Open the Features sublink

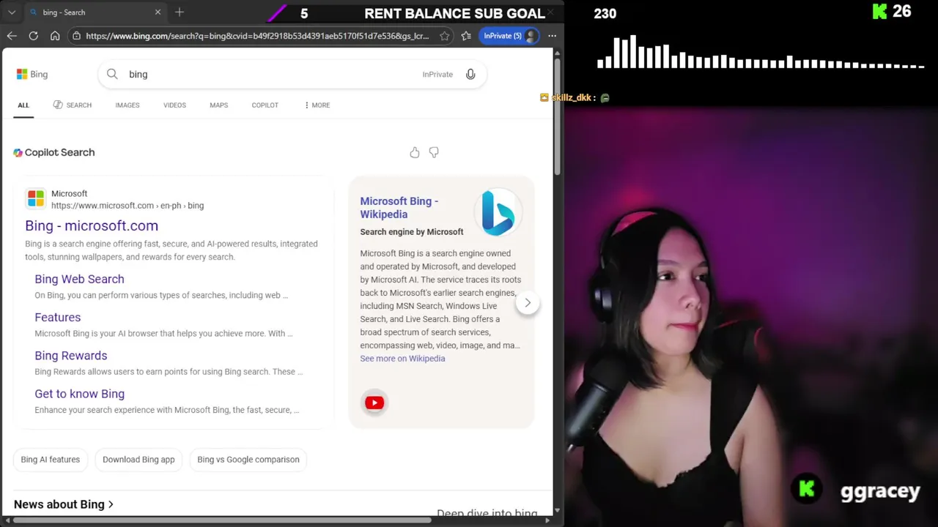(x=57, y=317)
